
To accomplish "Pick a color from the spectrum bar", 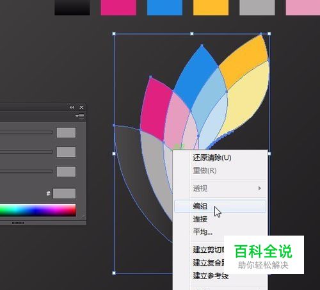I will (38, 210).
